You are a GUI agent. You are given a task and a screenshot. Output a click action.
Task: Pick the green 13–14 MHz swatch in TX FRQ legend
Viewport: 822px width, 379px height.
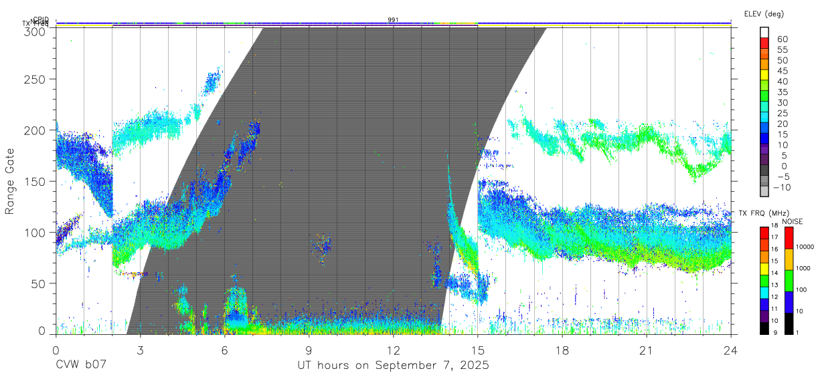[x=764, y=280]
